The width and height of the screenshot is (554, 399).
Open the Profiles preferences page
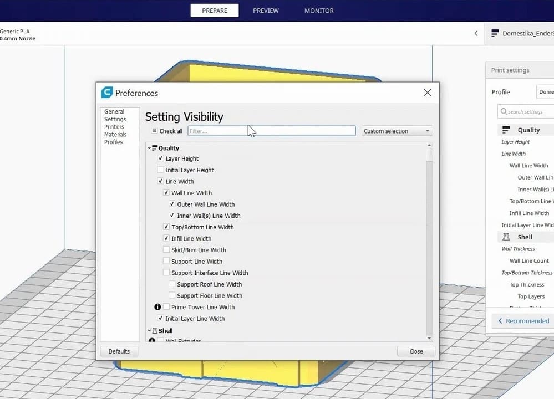[114, 142]
